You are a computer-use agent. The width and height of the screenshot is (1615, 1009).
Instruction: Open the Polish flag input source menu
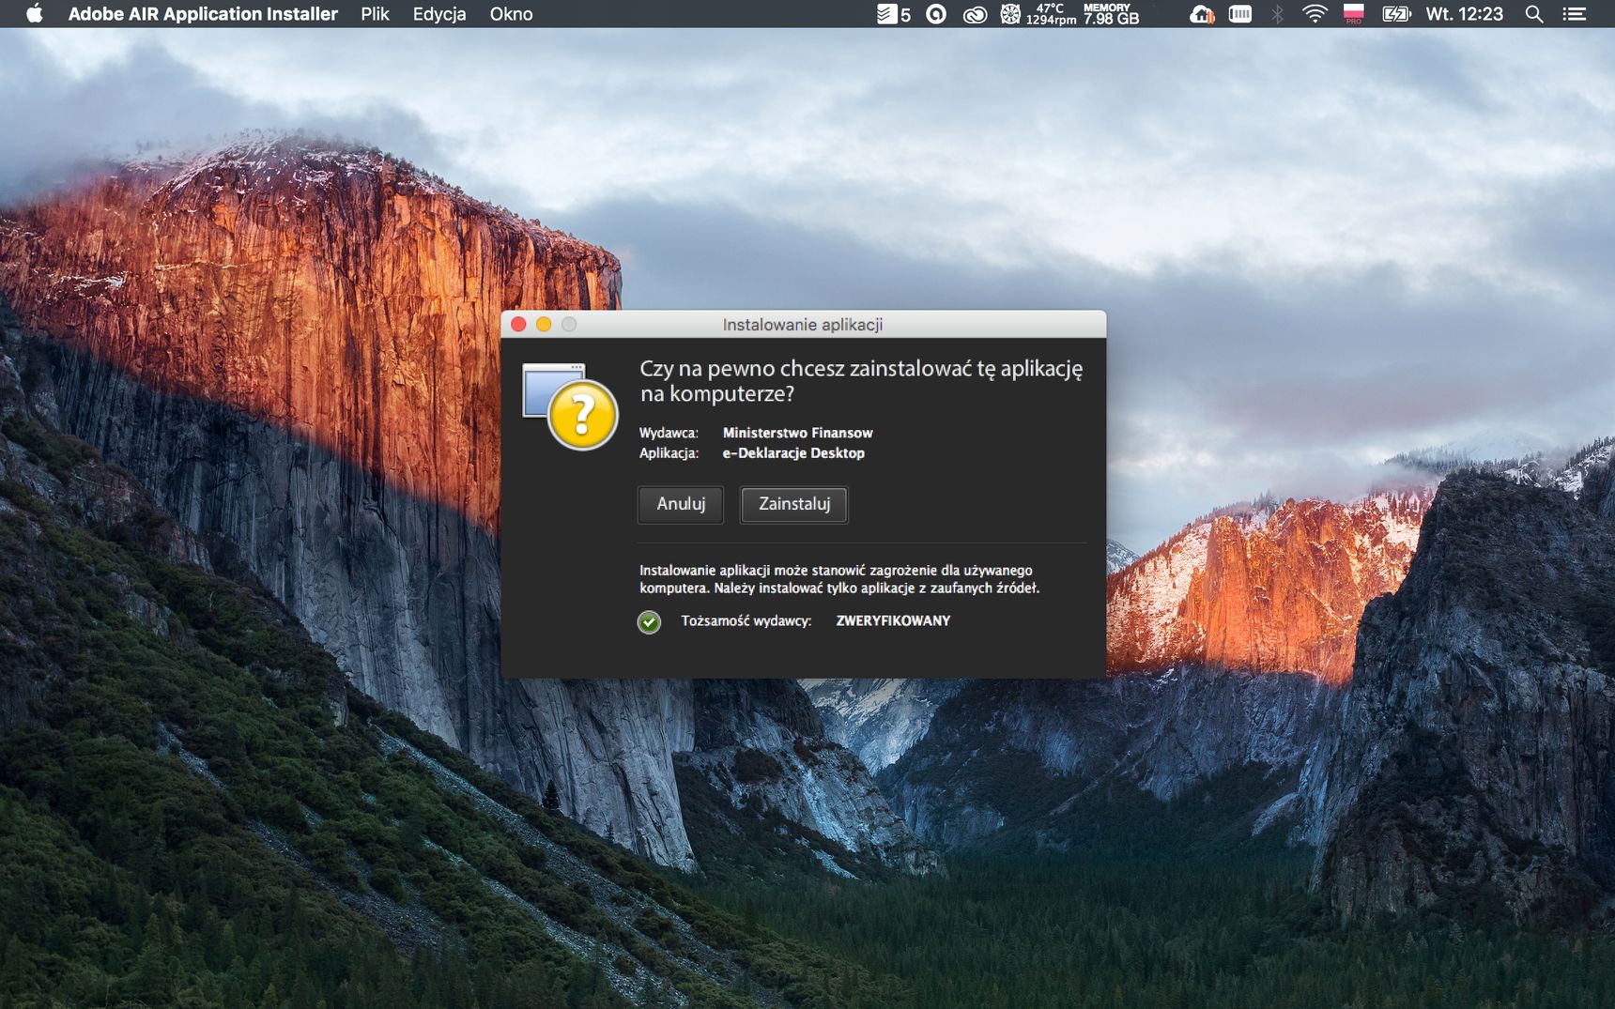pyautogui.click(x=1353, y=14)
